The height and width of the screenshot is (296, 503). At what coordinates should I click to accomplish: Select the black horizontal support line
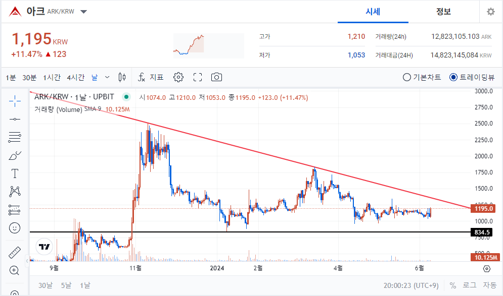250,232
